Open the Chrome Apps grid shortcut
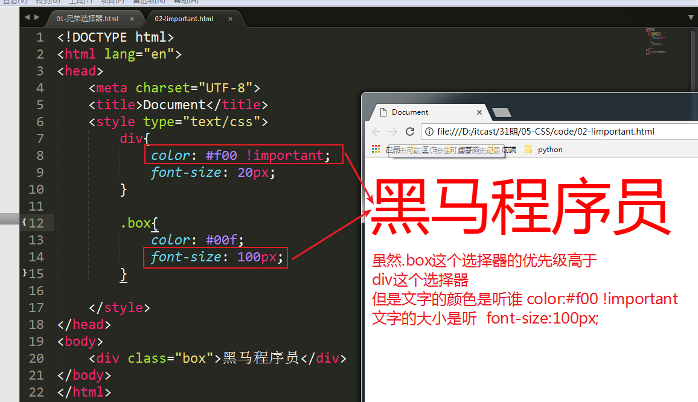Image resolution: width=698 pixels, height=402 pixels. pyautogui.click(x=376, y=149)
